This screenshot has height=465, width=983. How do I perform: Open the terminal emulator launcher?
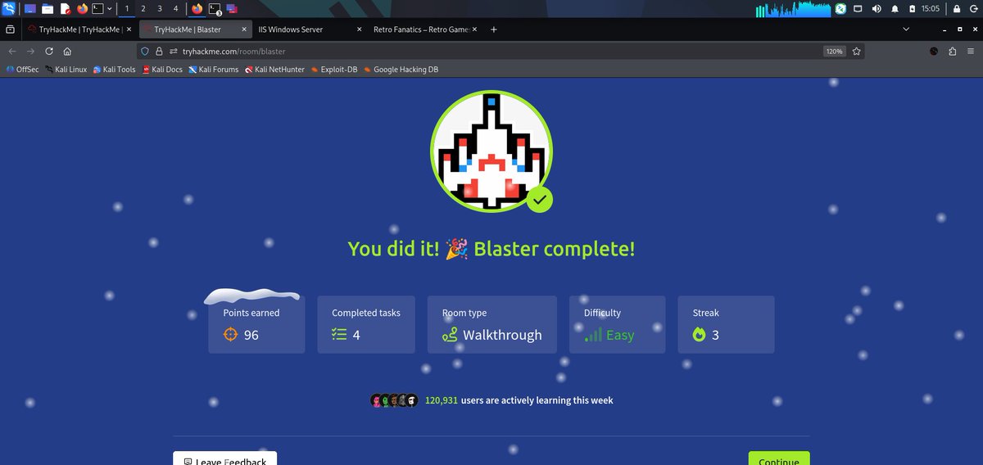click(97, 9)
